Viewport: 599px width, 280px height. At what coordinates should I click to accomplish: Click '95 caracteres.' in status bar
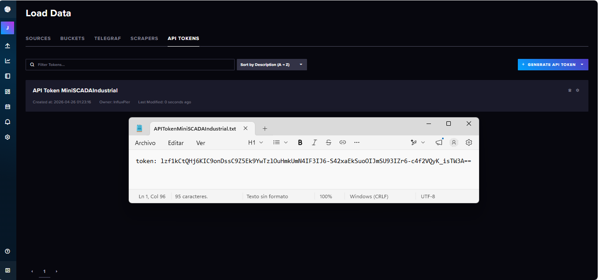point(191,196)
